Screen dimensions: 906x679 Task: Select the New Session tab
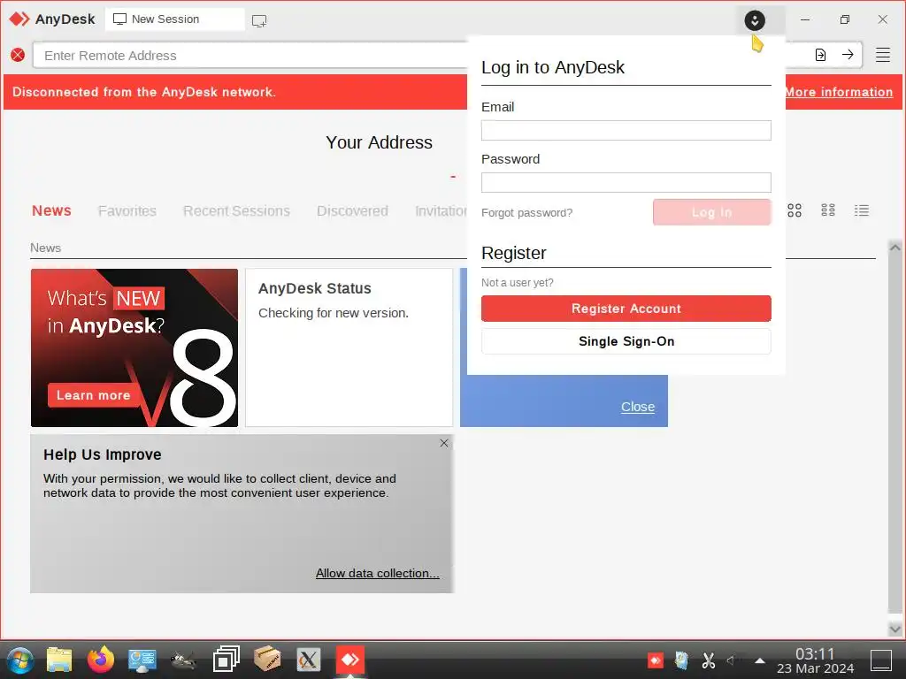click(x=174, y=19)
